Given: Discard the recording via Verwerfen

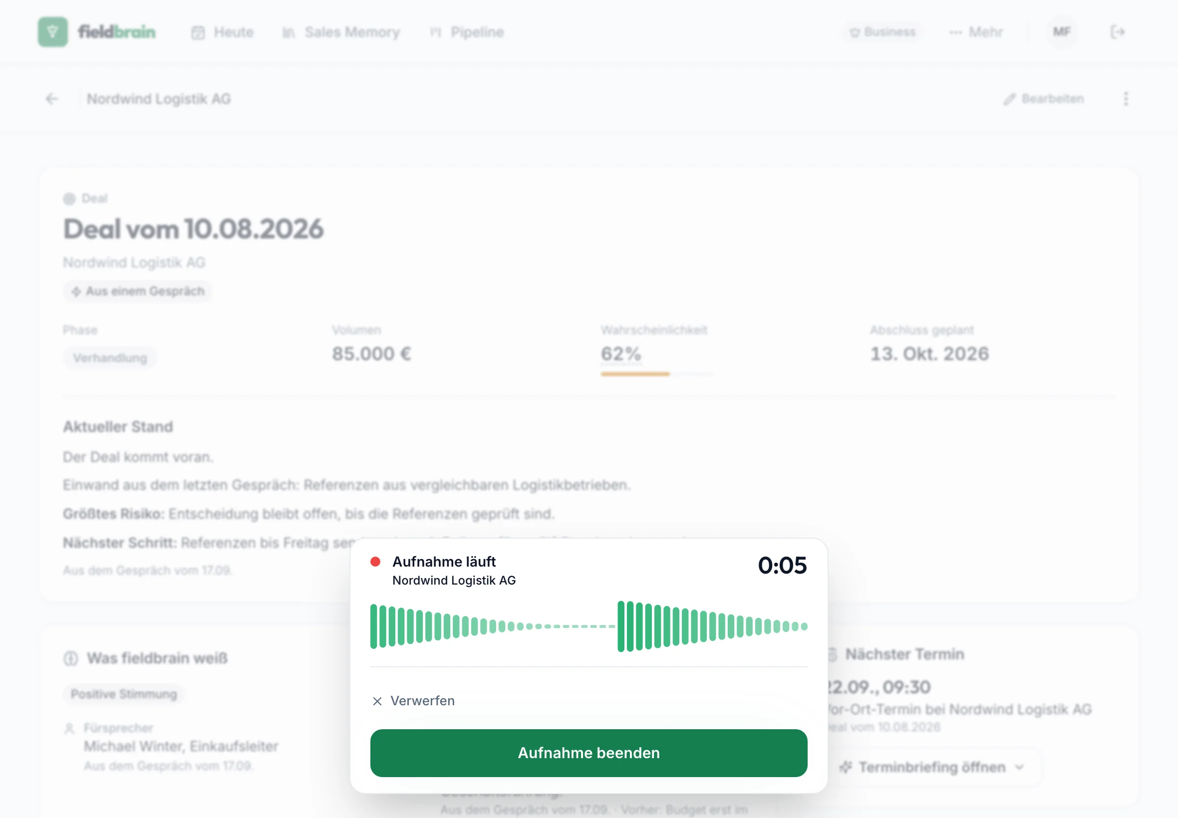Looking at the screenshot, I should point(413,701).
